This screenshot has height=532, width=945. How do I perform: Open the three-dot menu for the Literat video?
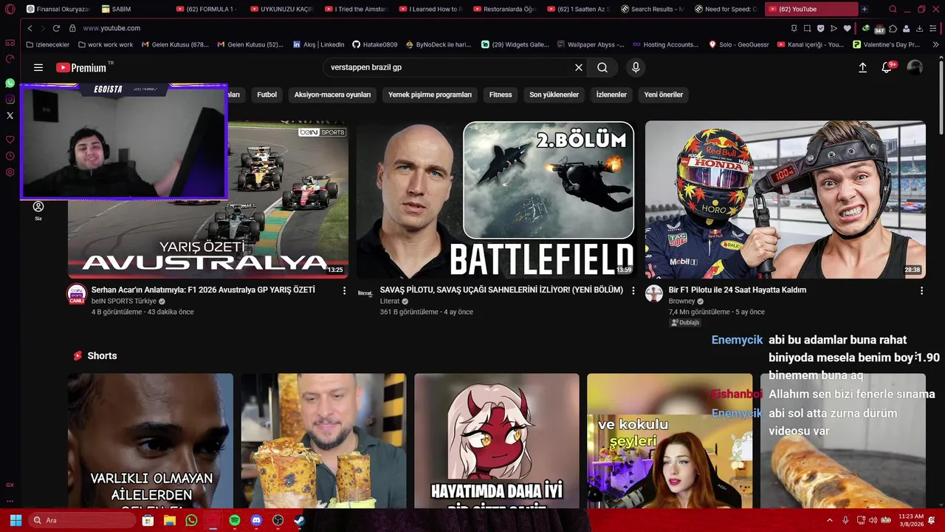coord(633,291)
